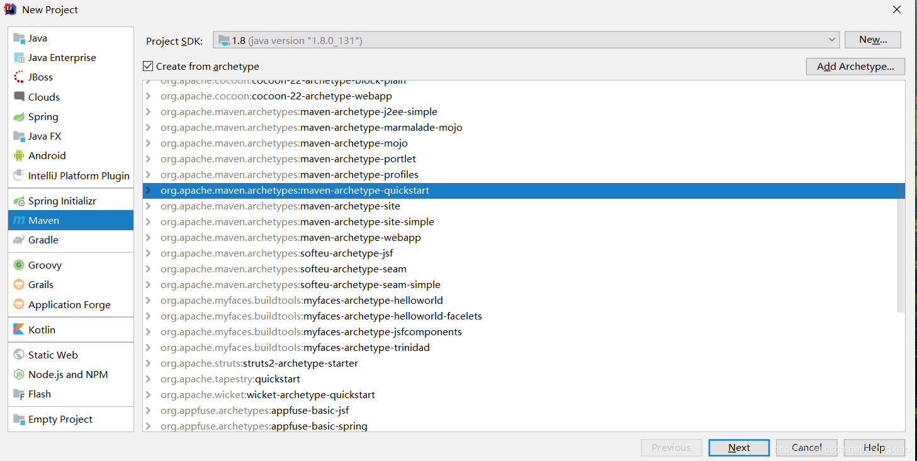Click the Empty Project icon
Viewport: 917px width, 461px height.
tap(19, 419)
